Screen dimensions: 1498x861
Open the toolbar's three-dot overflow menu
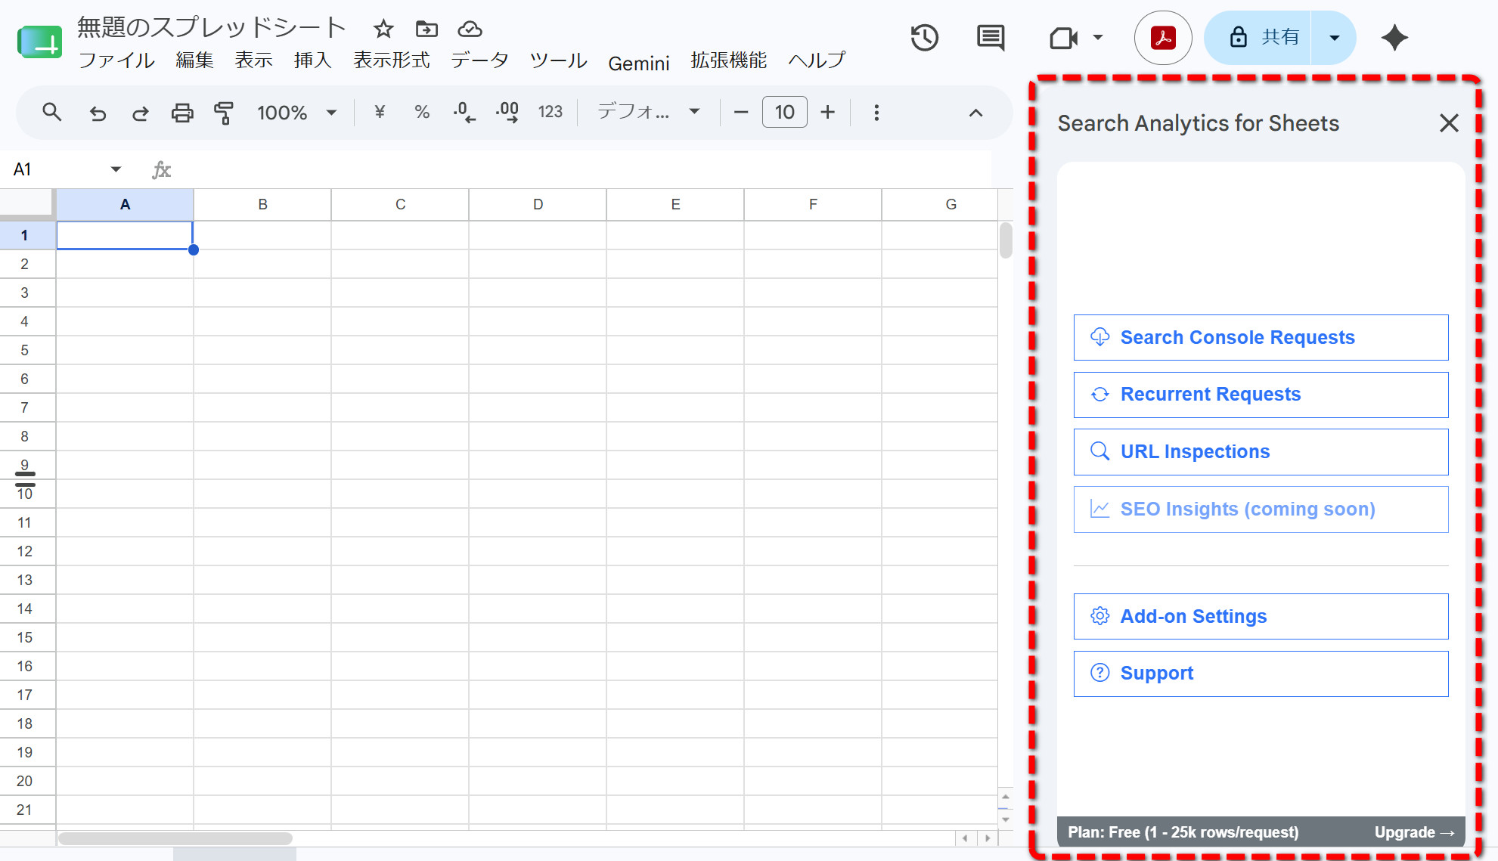tap(876, 113)
